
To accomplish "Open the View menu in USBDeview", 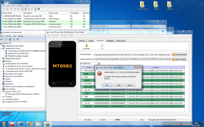I will tap(13, 6).
